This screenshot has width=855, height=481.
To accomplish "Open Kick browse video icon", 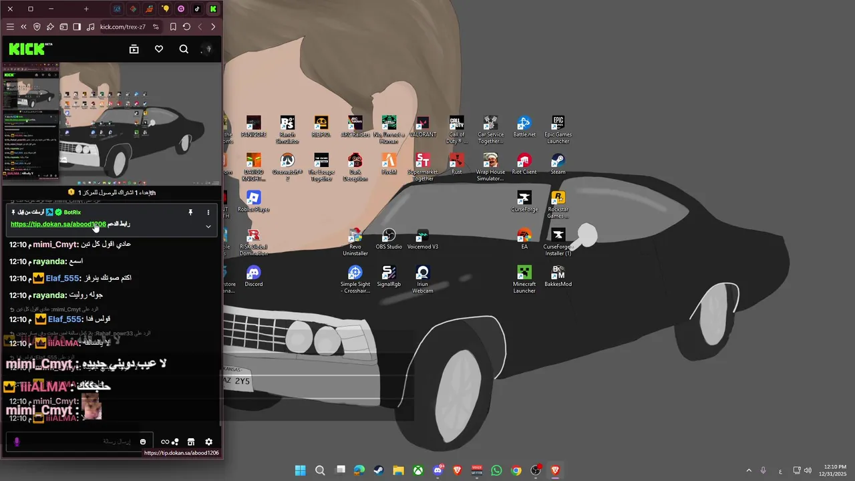I will [x=134, y=49].
